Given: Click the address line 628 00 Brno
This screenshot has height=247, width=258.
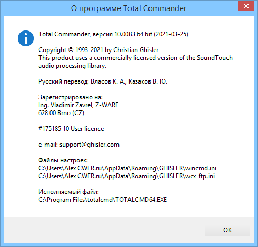Looking at the screenshot, I should tap(61, 113).
